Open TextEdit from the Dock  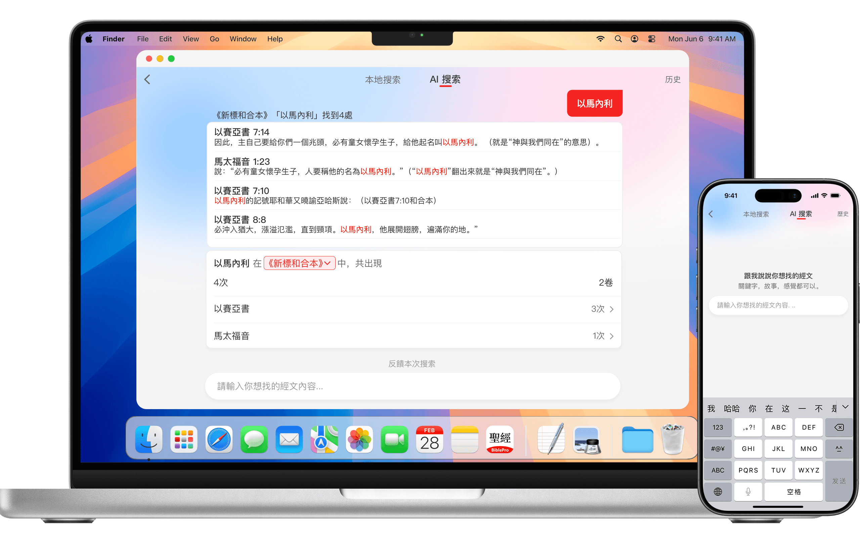[x=551, y=439]
